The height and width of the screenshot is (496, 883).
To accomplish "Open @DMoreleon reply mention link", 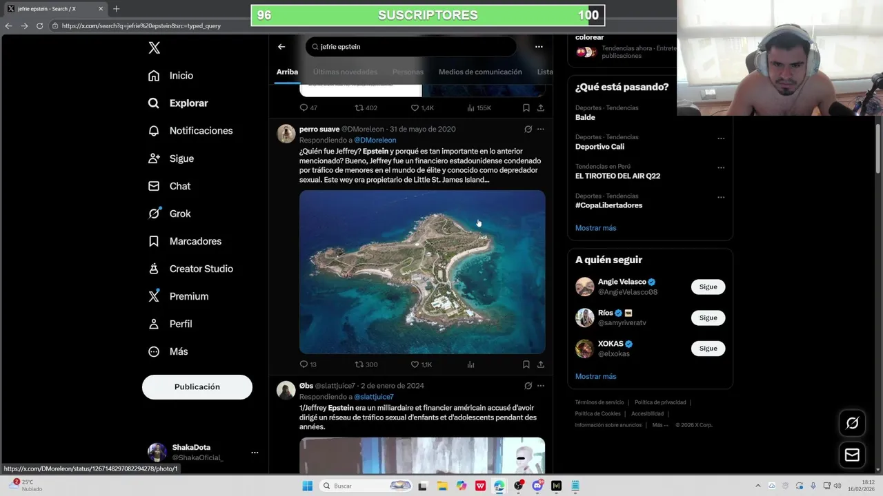I will coord(375,140).
